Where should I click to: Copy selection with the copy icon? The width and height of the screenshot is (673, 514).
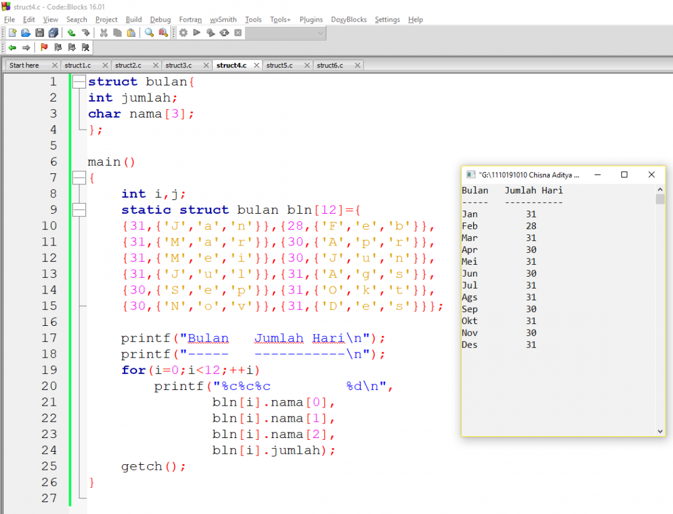click(117, 32)
